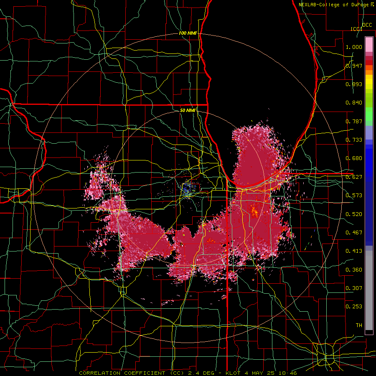
Task: Click the 50 NMI range ring label
Action: [x=188, y=110]
